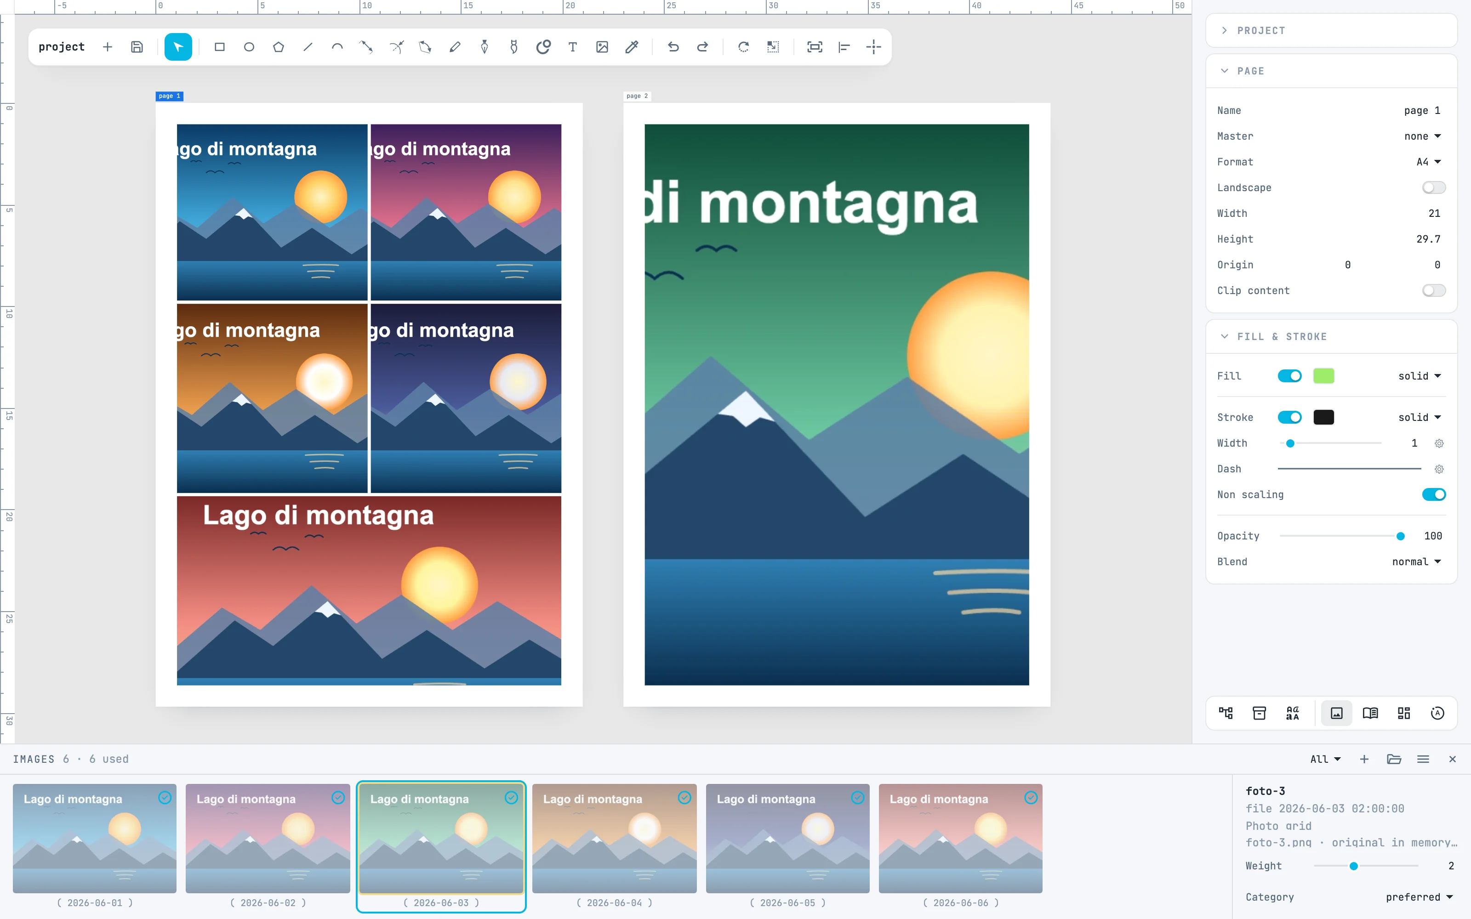Open the folder icon in the images bar
The image size is (1471, 919).
(x=1394, y=759)
